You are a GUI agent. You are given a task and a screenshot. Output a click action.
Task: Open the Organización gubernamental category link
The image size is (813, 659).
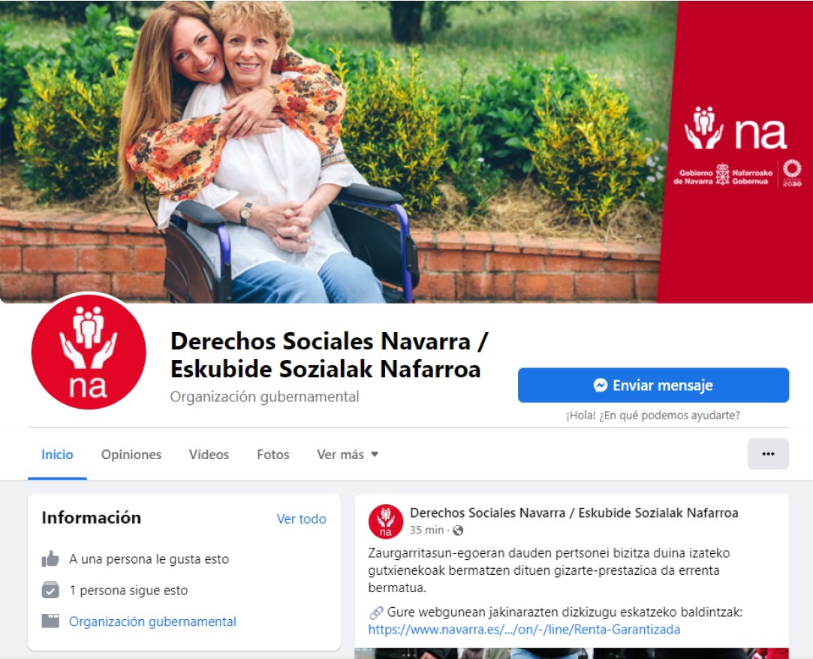152,621
